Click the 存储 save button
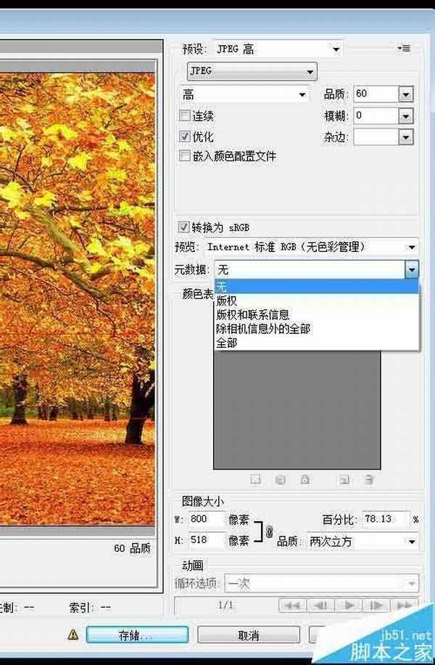Screen dimensions: 435x665 [137, 635]
